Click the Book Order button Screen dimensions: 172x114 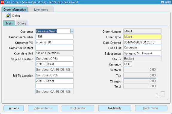point(151,108)
